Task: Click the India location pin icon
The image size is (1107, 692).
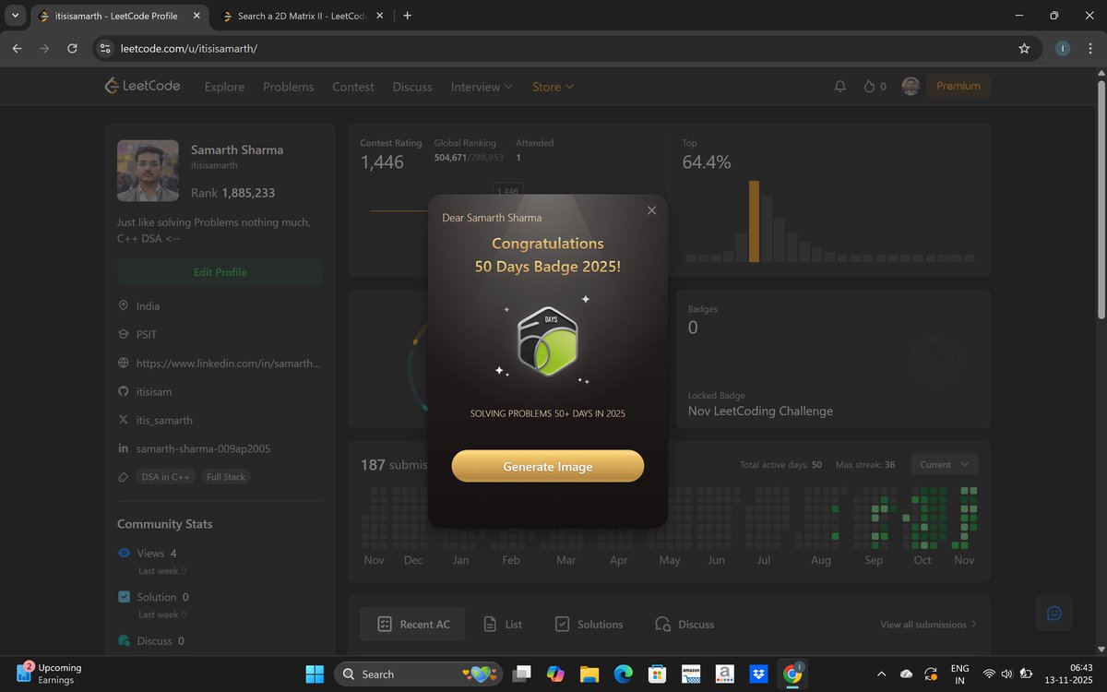Action: click(124, 305)
